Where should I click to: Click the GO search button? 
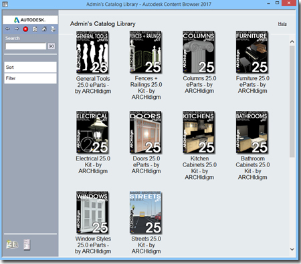click(52, 46)
